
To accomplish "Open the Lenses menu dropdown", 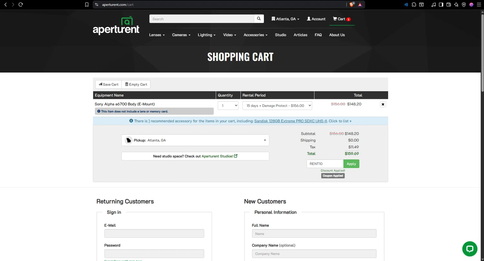I will pyautogui.click(x=157, y=35).
